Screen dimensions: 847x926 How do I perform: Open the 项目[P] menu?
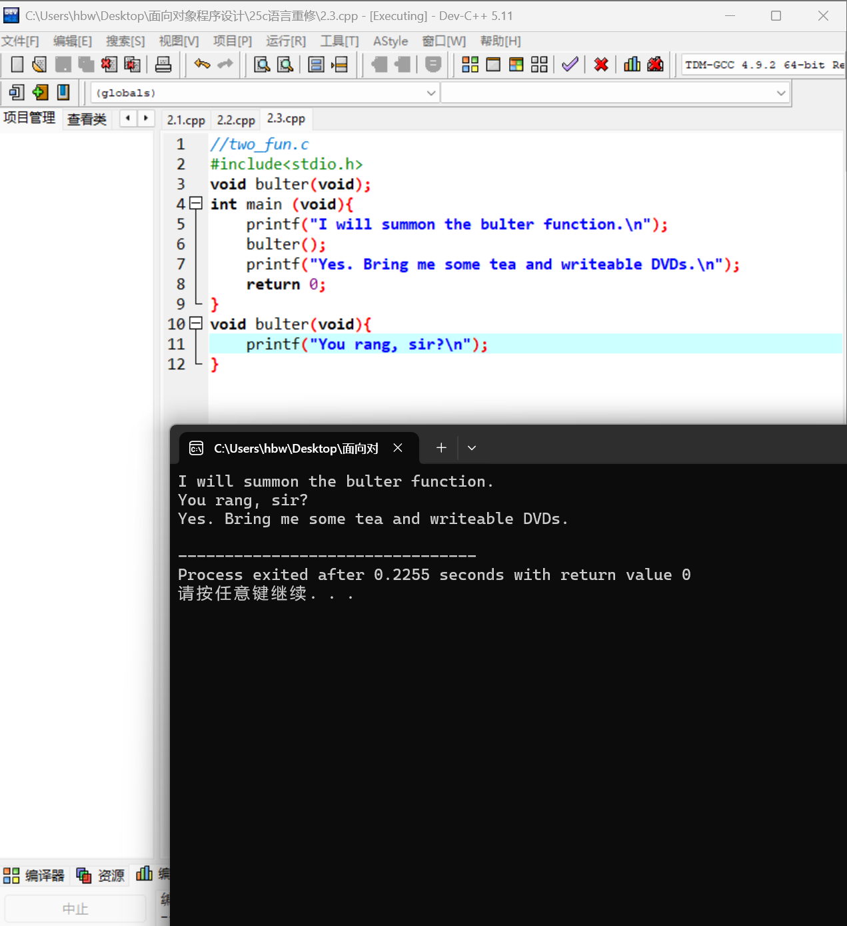click(x=233, y=41)
